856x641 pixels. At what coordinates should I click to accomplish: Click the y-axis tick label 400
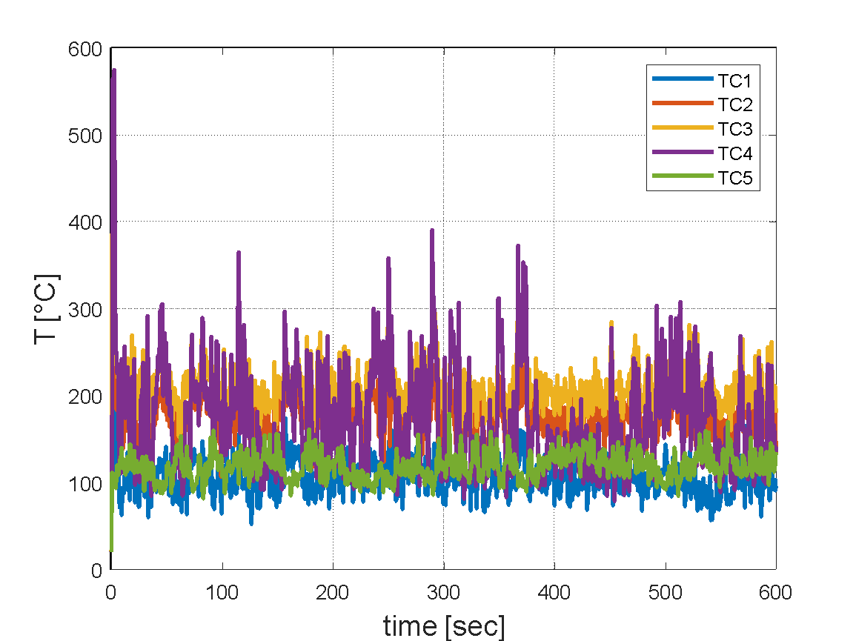pyautogui.click(x=85, y=223)
